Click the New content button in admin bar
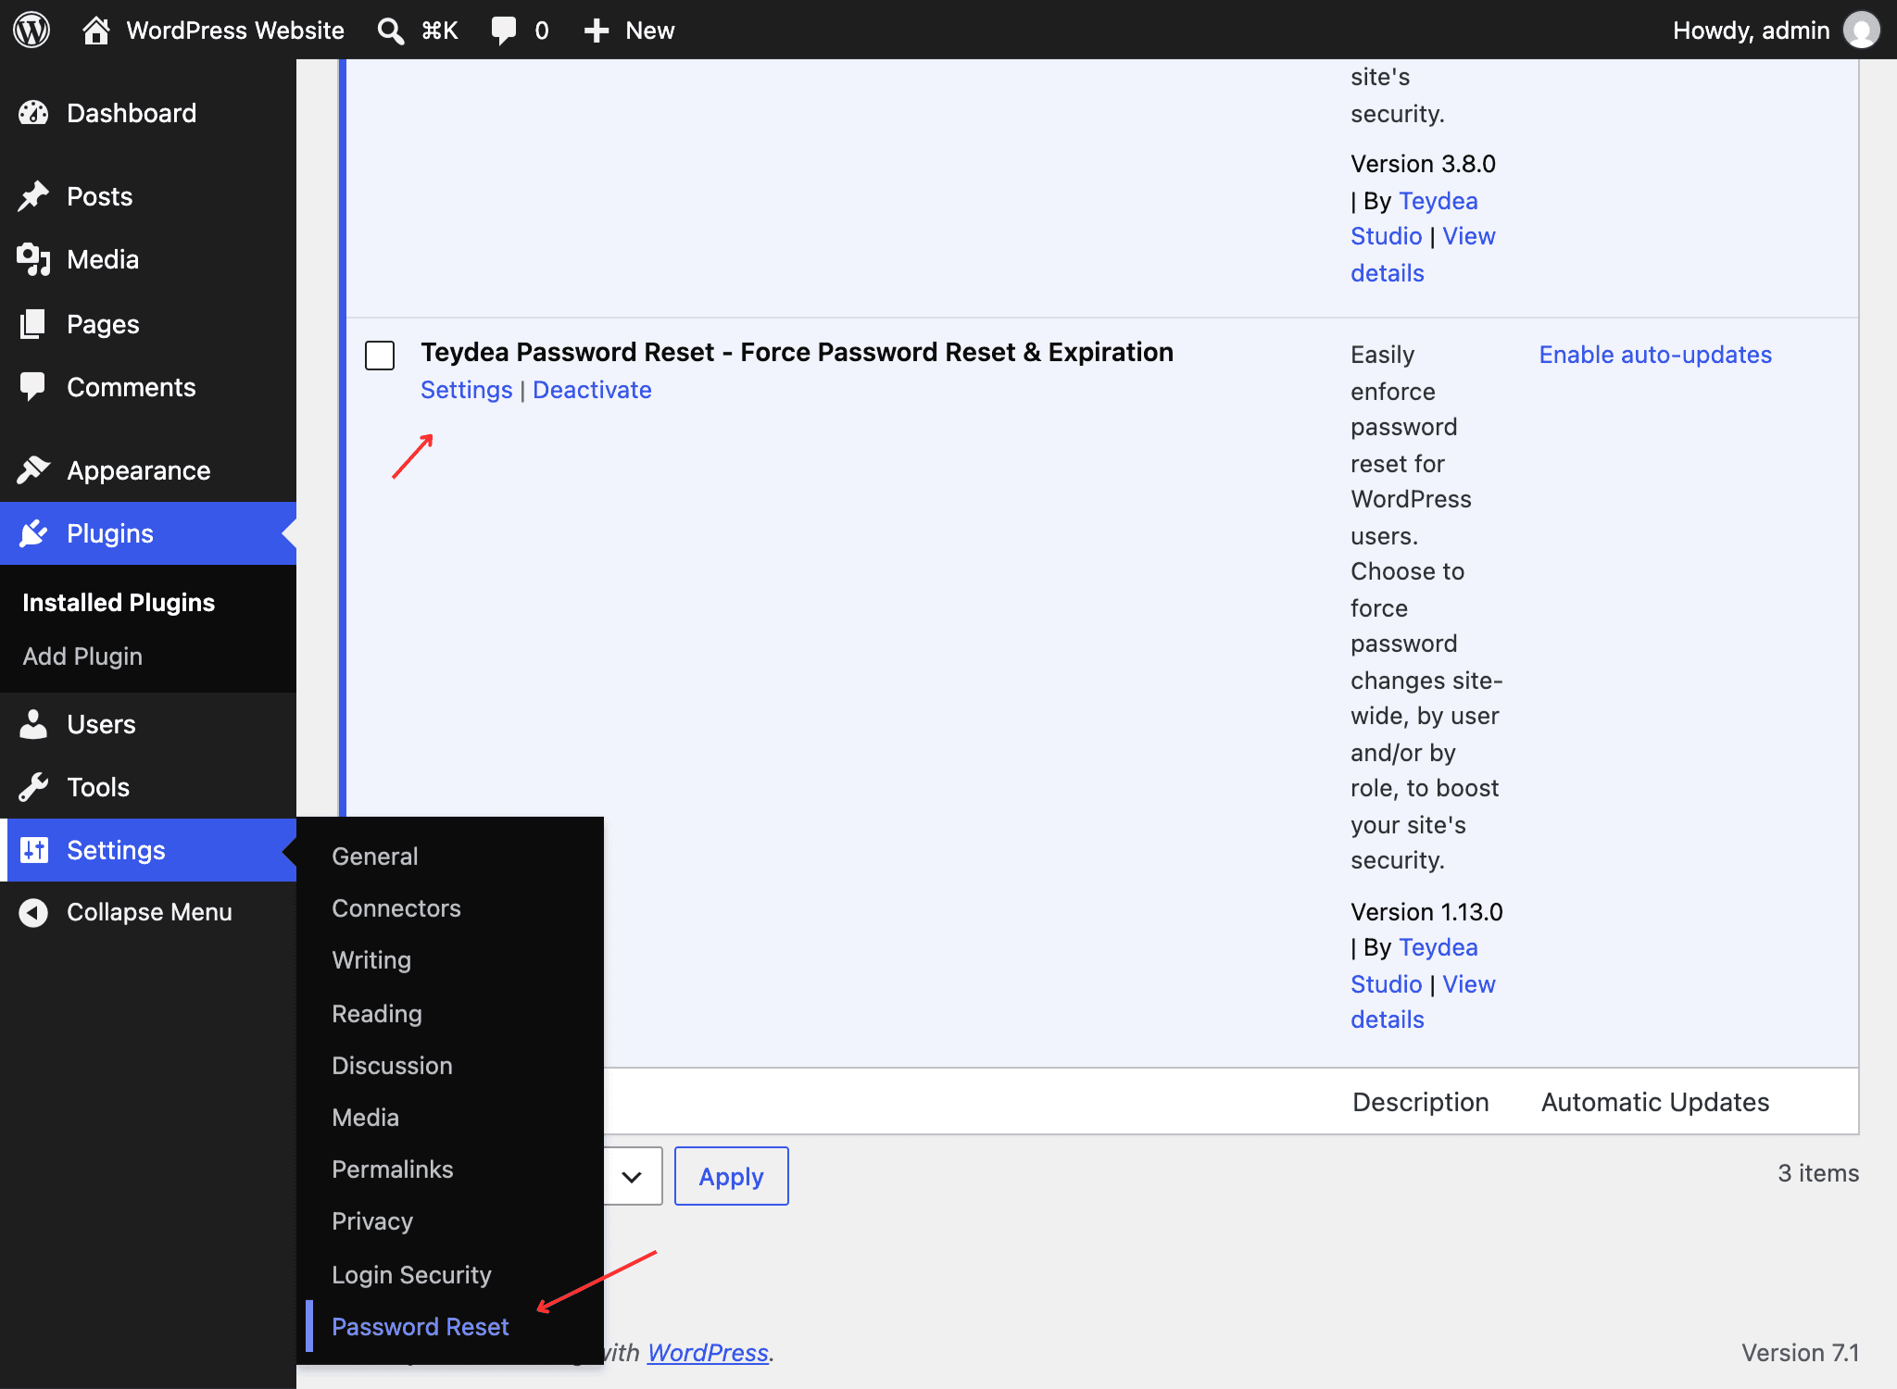Viewport: 1897px width, 1389px height. tap(630, 31)
